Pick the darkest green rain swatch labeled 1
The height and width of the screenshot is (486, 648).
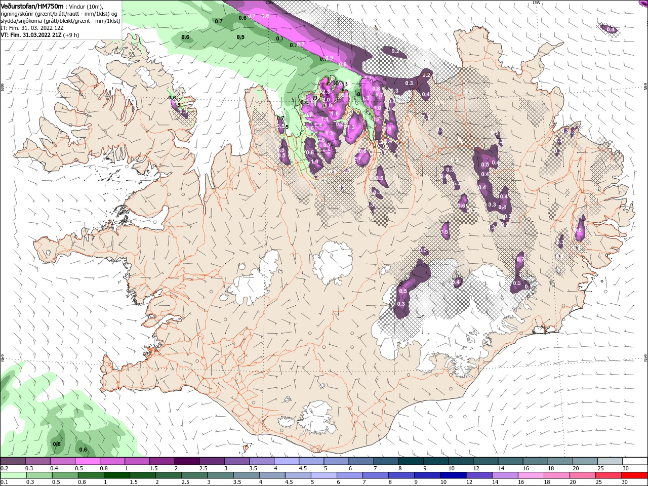tap(116, 475)
